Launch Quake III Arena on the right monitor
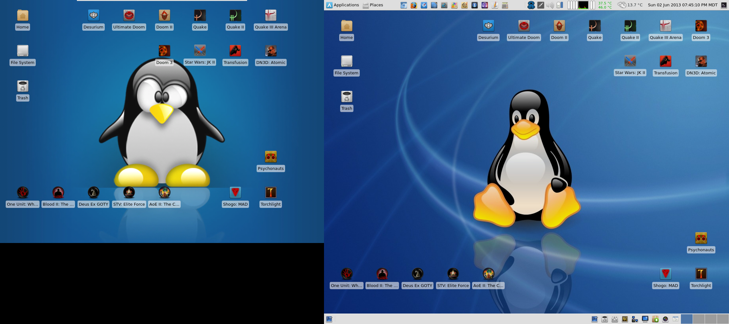 tap(666, 30)
